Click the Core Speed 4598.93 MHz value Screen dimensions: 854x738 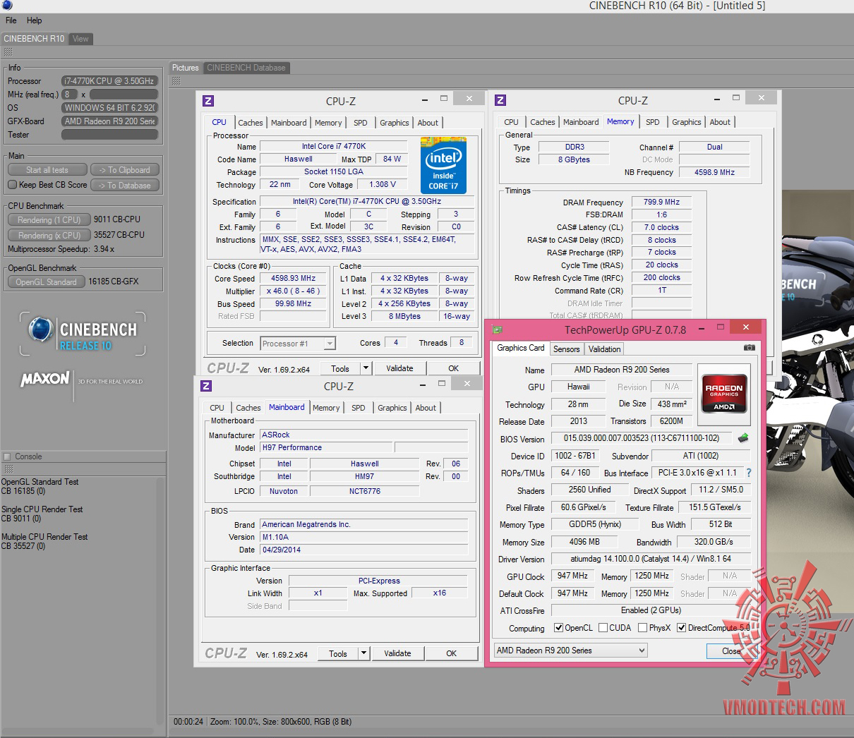pos(293,279)
